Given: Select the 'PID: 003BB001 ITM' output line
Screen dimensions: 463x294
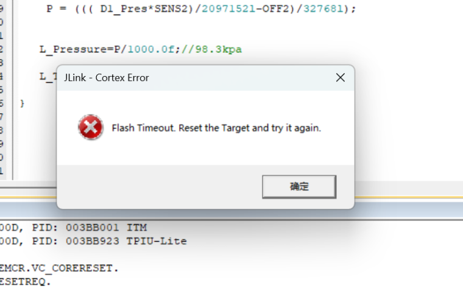Looking at the screenshot, I should coord(74,228).
